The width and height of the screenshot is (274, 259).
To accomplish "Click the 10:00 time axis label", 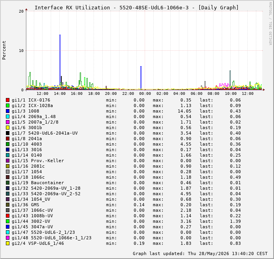I will [x=231, y=94].
